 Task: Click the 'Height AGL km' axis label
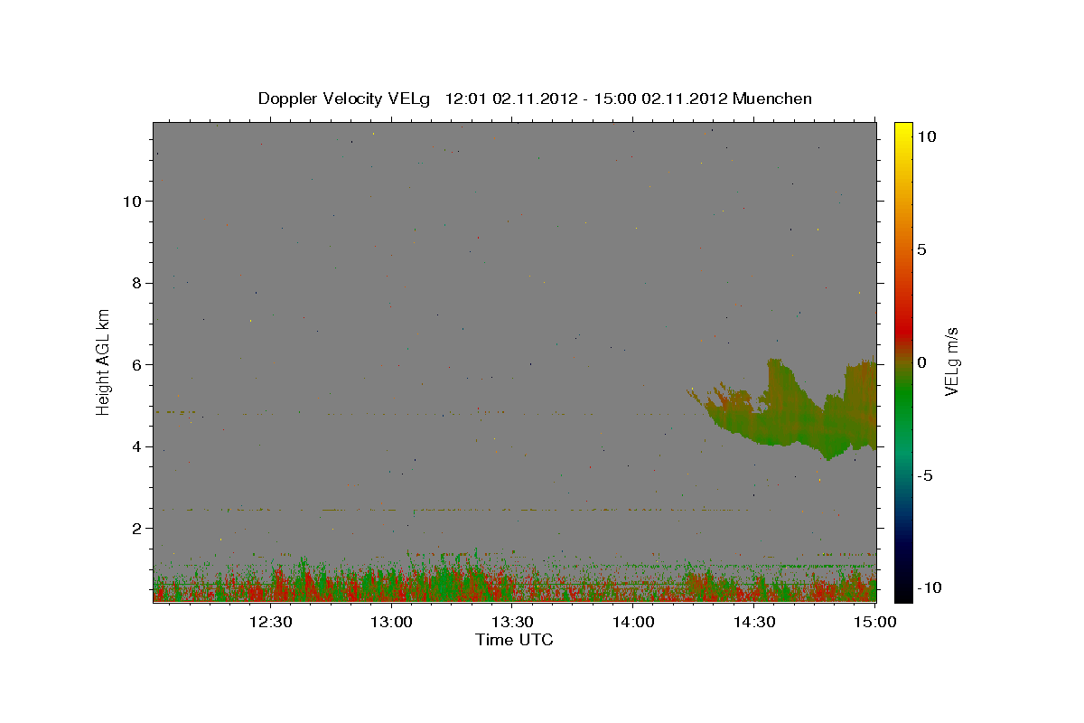point(104,361)
